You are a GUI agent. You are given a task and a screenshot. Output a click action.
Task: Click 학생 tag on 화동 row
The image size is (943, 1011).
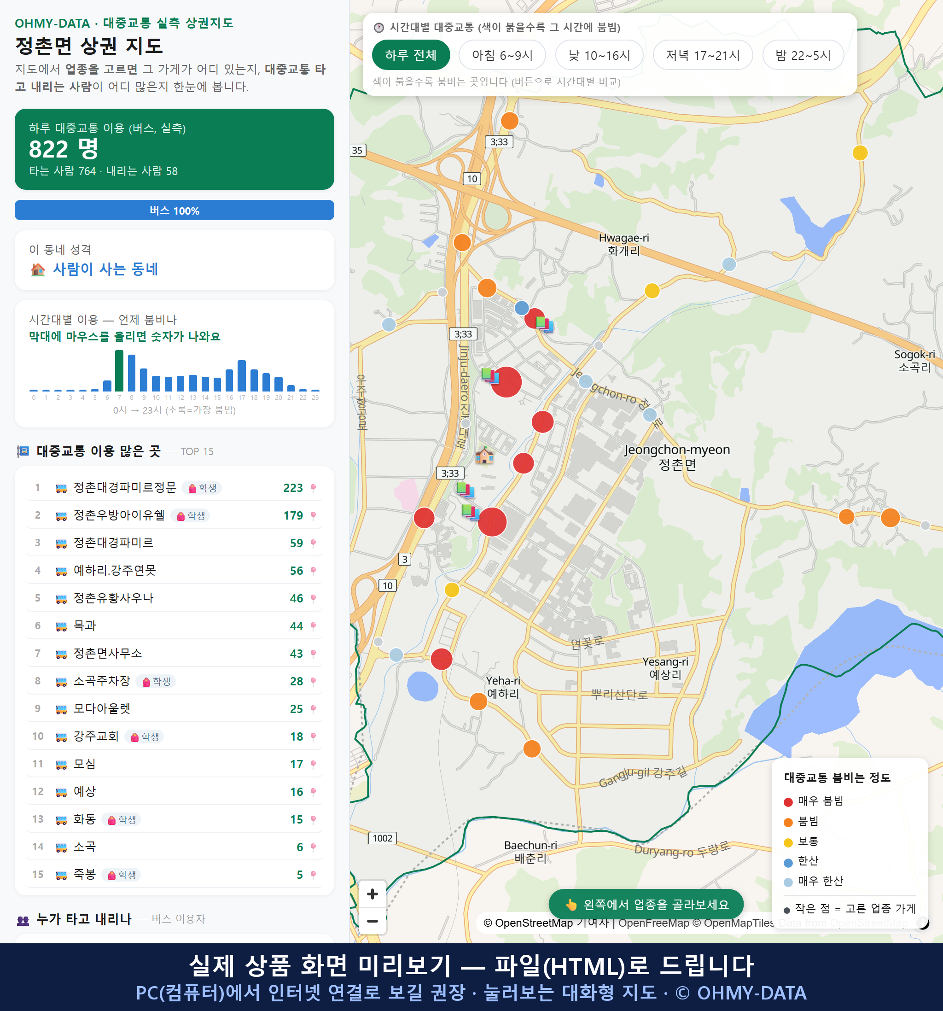(121, 819)
